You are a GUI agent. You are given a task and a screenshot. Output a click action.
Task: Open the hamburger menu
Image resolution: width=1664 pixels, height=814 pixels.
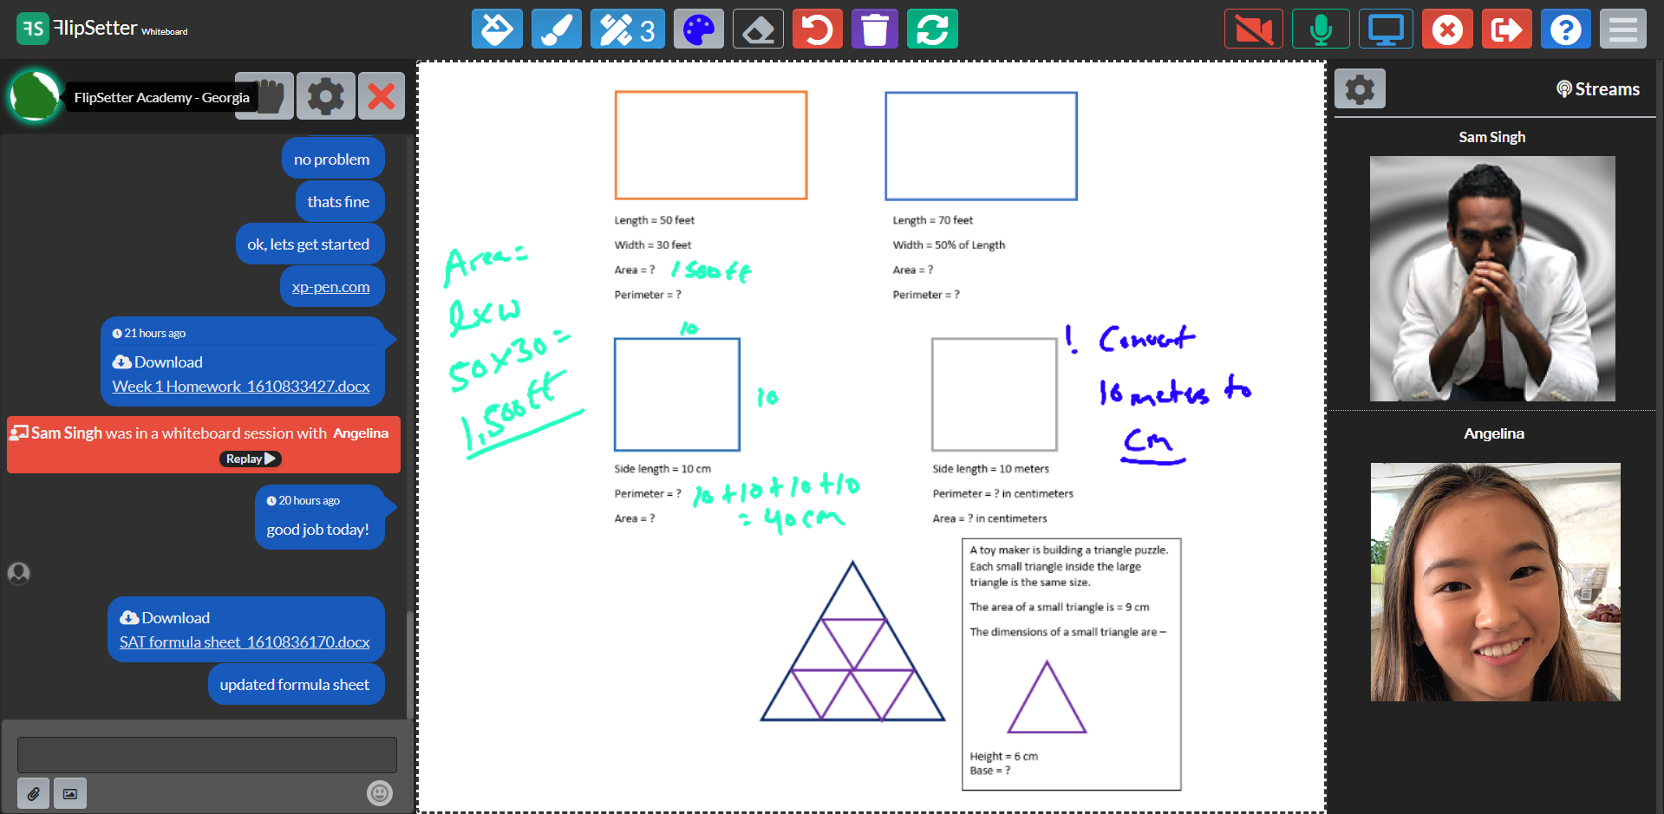click(1622, 29)
